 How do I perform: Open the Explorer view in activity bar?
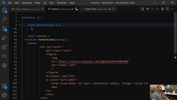click(x=4, y=10)
